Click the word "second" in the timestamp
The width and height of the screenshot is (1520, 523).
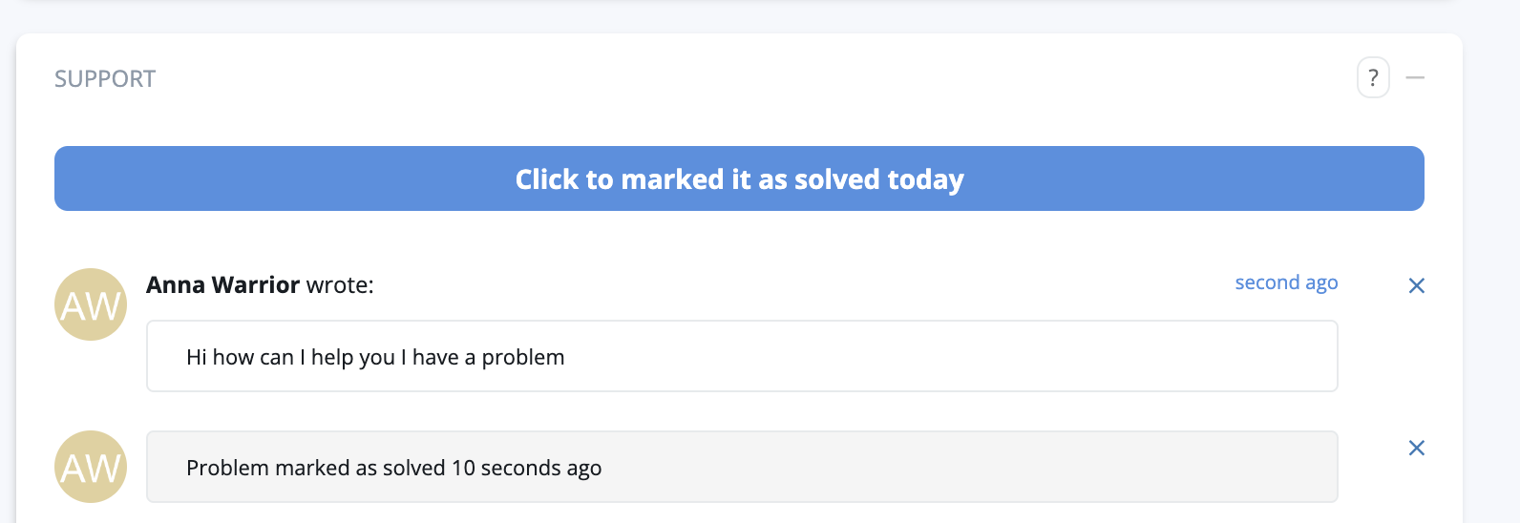[x=1267, y=282]
